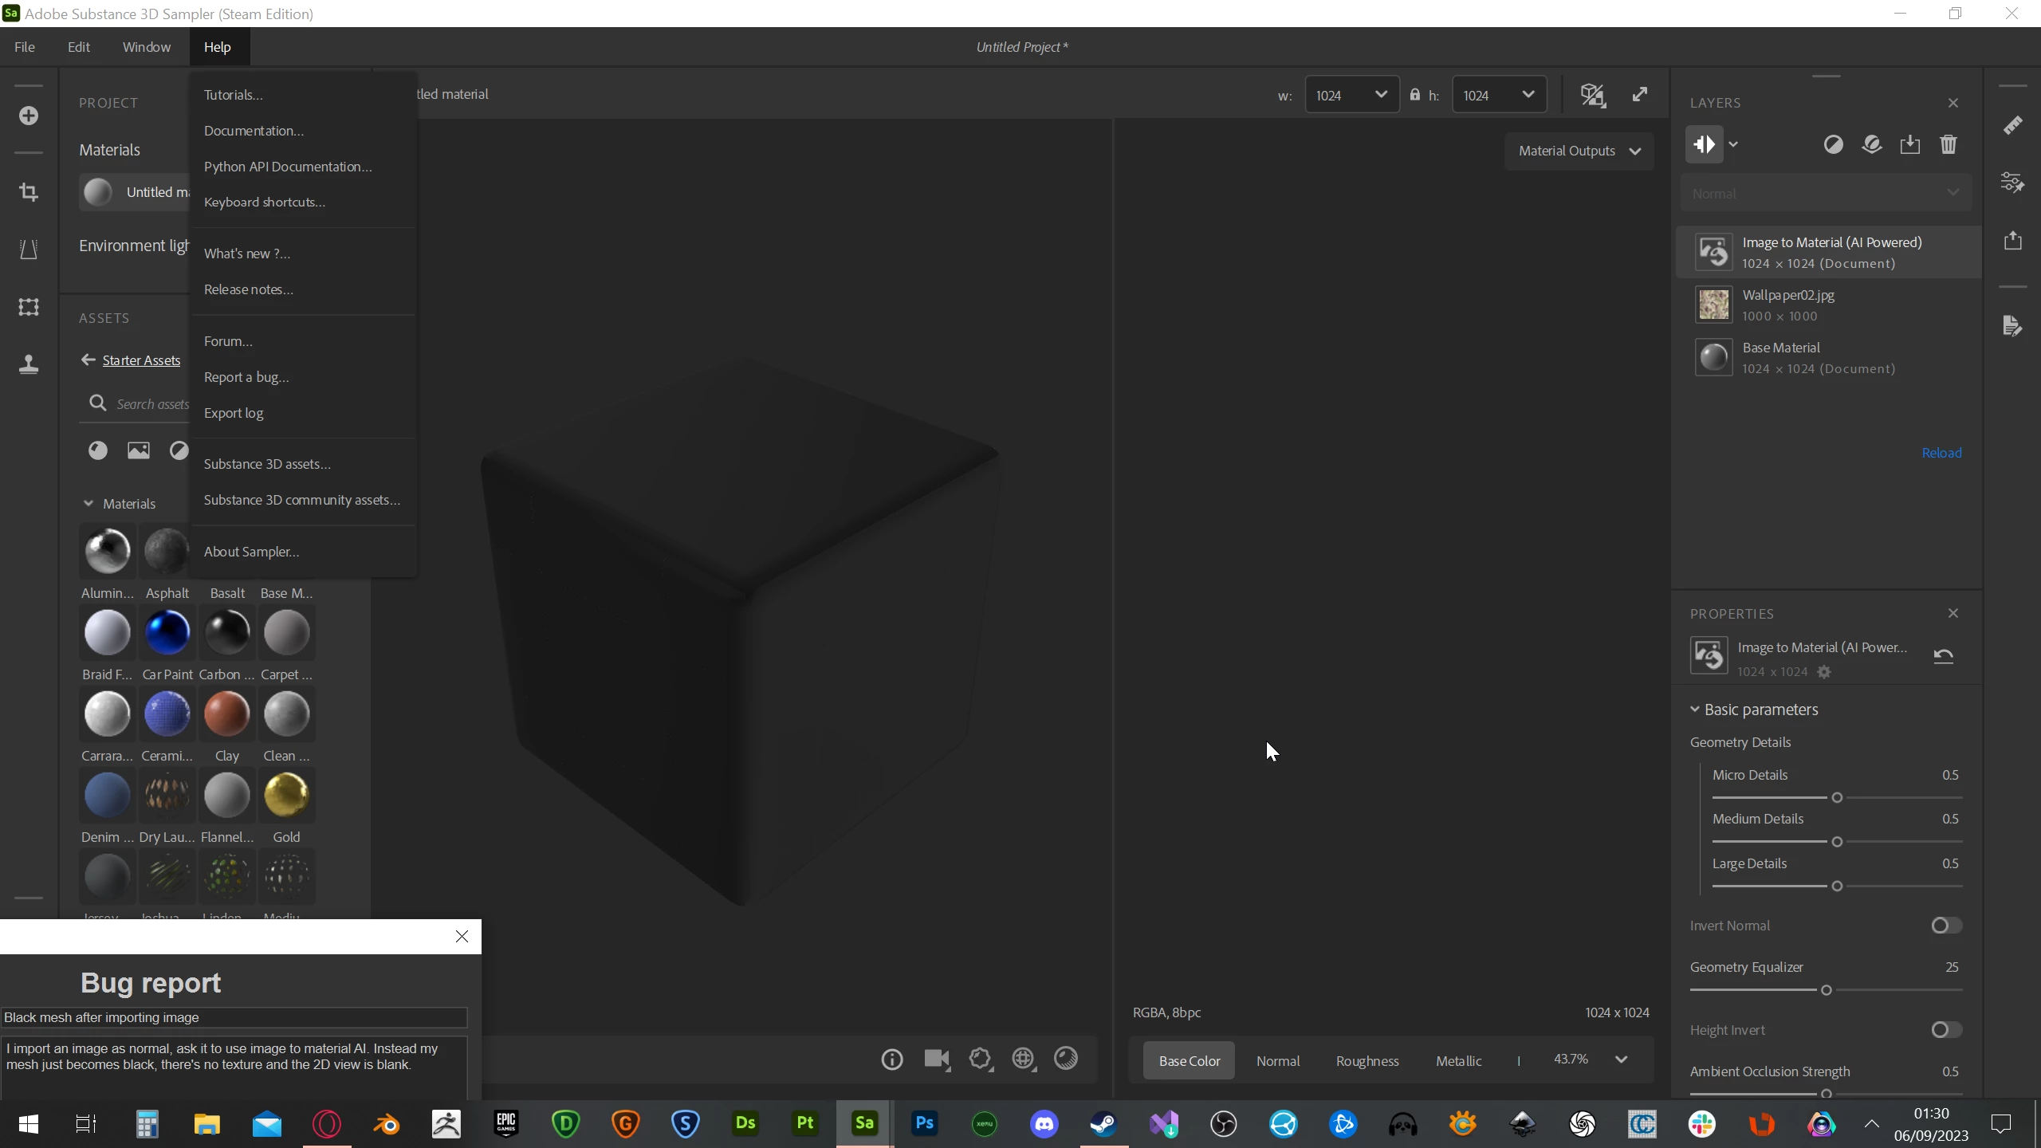Toggle the Invert Normal switch
The image size is (2041, 1148).
point(1945,926)
